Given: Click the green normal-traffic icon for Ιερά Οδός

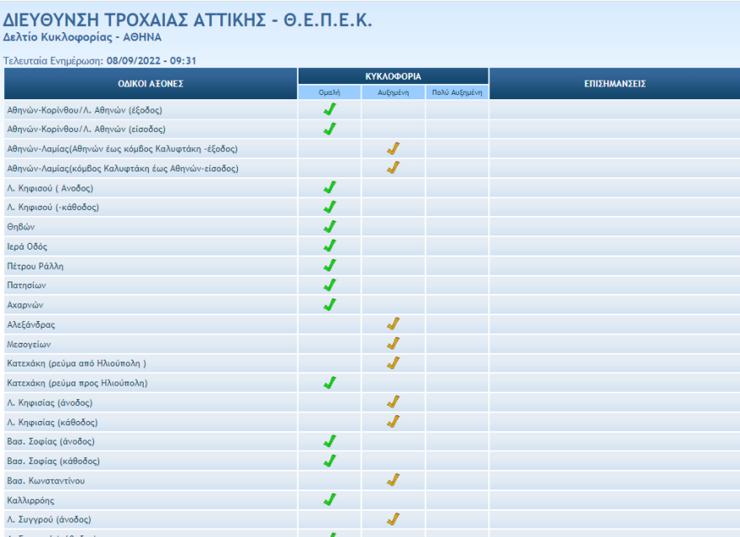Looking at the screenshot, I should click(x=330, y=245).
